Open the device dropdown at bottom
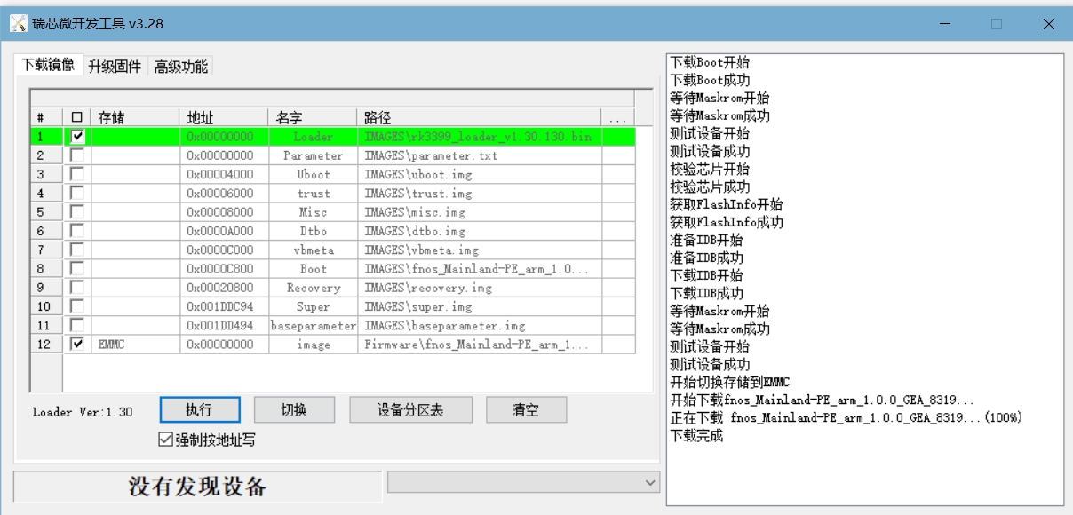 pos(524,481)
